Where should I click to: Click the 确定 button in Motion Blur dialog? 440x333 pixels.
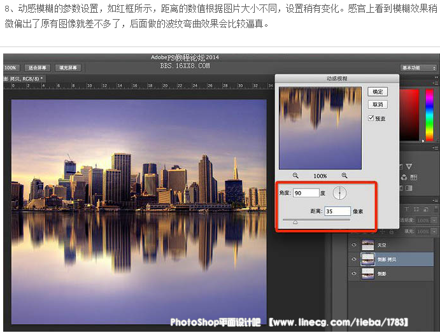[x=378, y=92]
